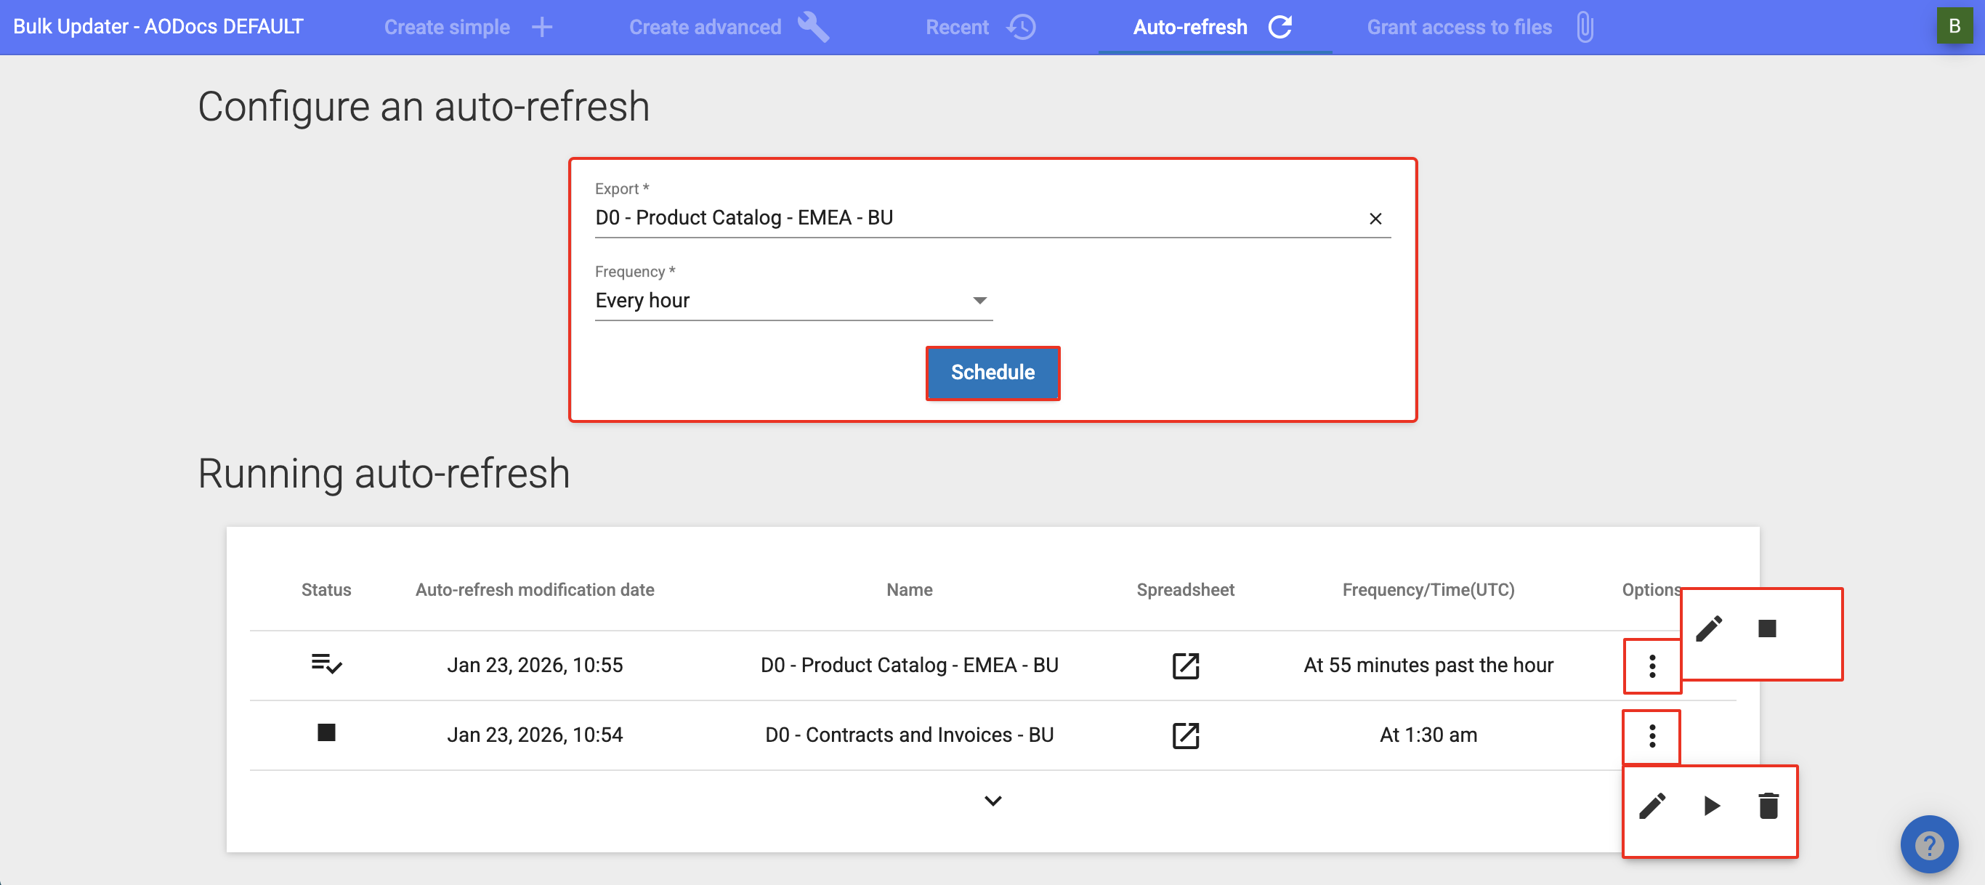Click the plus icon beside Create simple

(542, 27)
